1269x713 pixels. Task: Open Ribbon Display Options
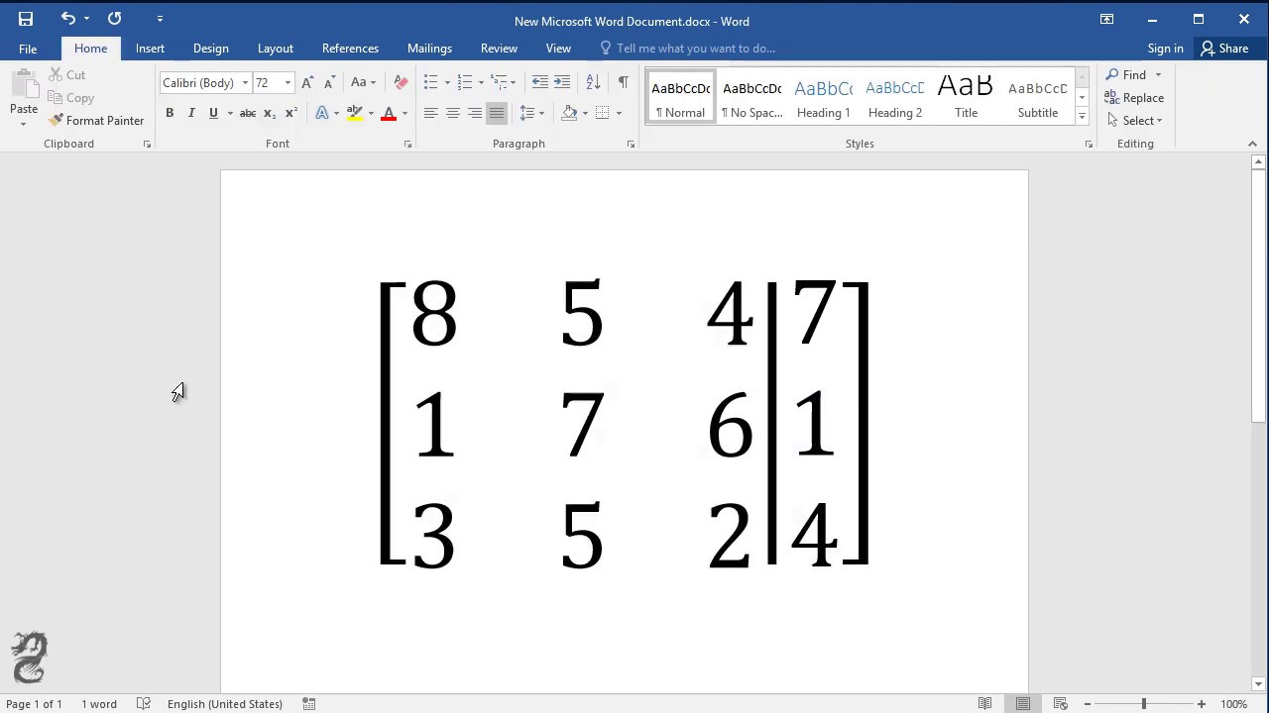click(x=1106, y=19)
